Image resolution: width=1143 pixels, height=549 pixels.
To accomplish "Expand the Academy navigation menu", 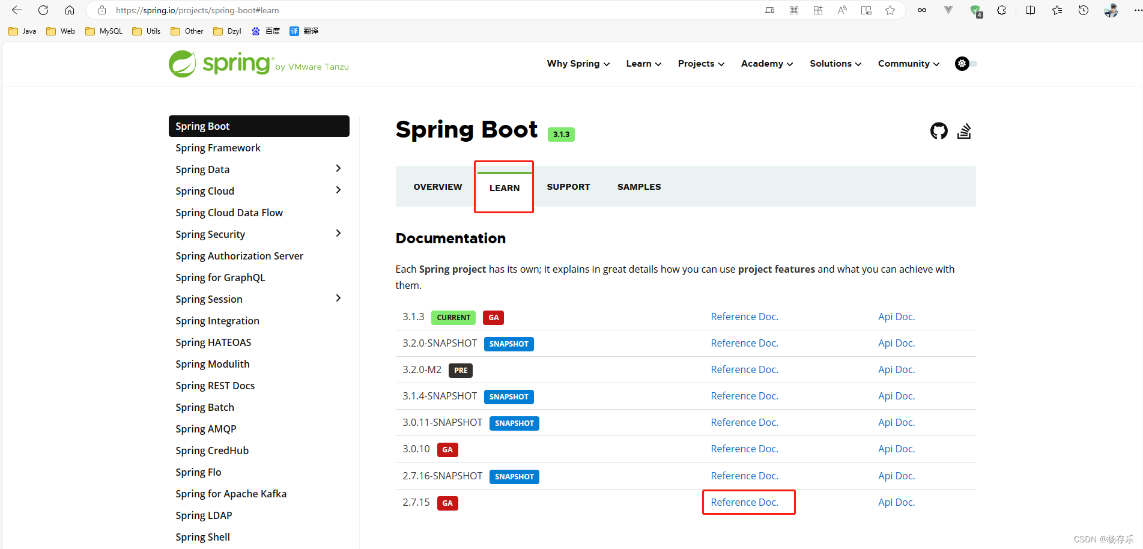I will pos(766,64).
